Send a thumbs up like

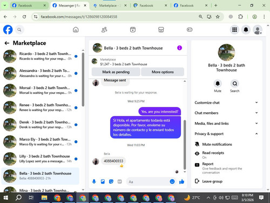(181, 181)
